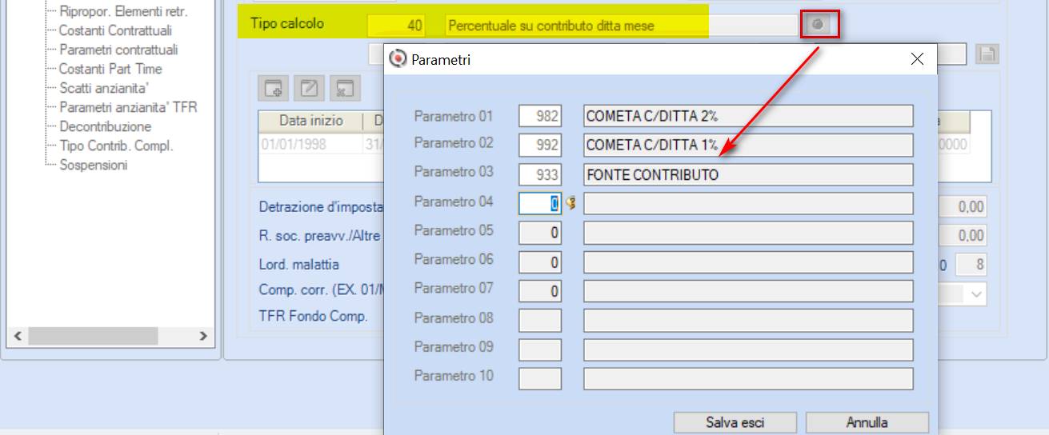Open Decontribuzione tree item
The width and height of the screenshot is (1049, 435).
pyautogui.click(x=105, y=126)
